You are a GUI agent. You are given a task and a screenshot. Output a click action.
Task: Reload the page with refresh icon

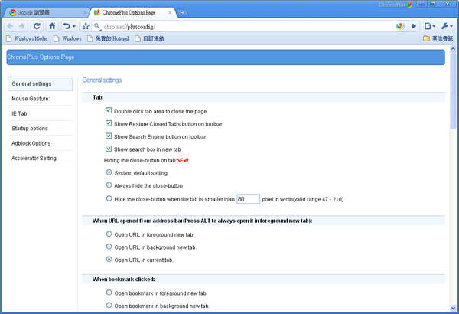pos(37,26)
